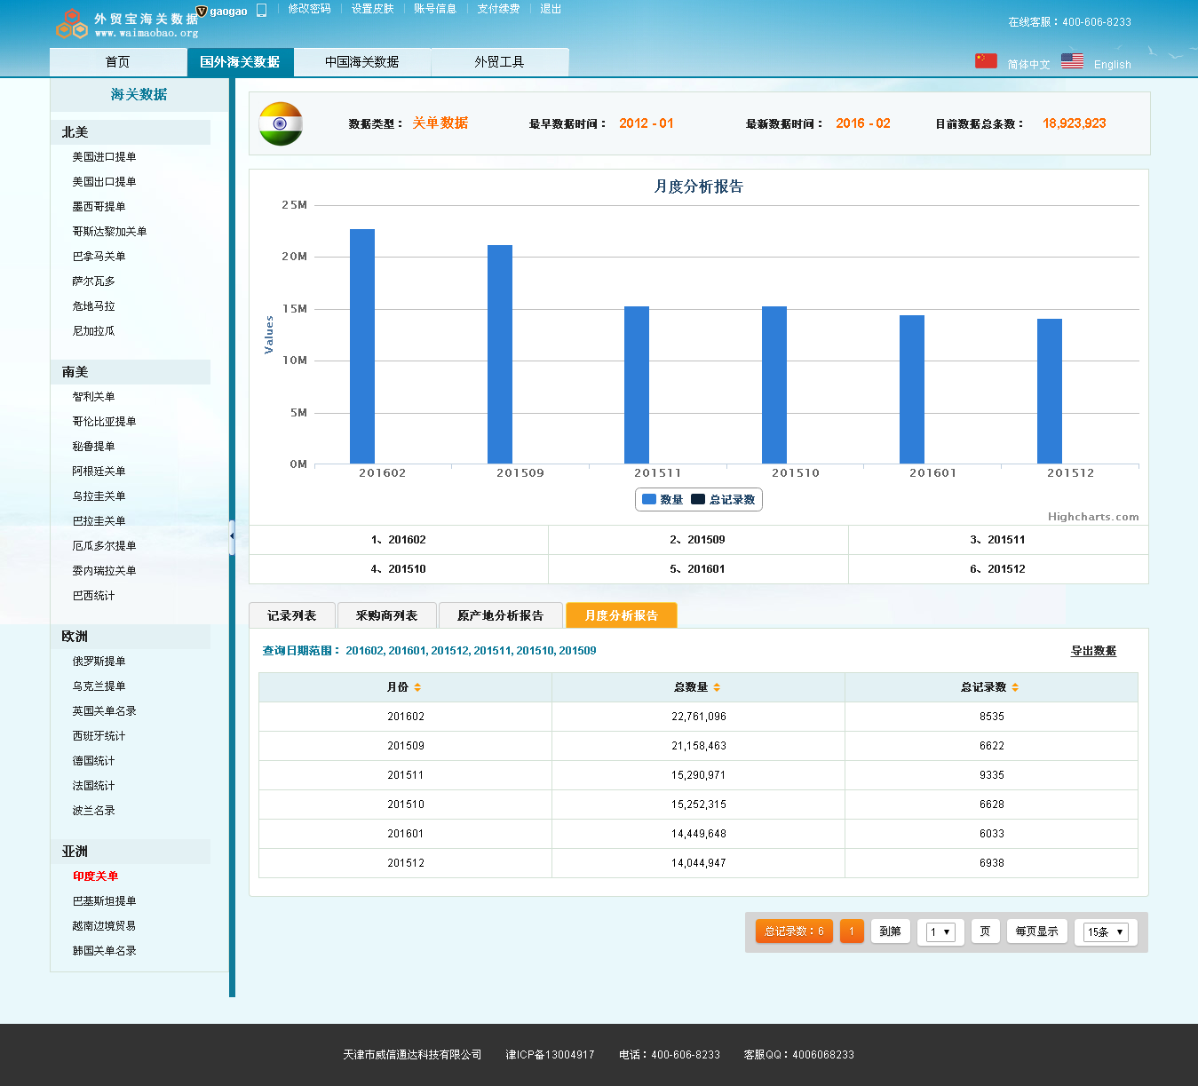Click 导出数据 export link
Image resolution: width=1198 pixels, height=1086 pixels.
point(1093,651)
